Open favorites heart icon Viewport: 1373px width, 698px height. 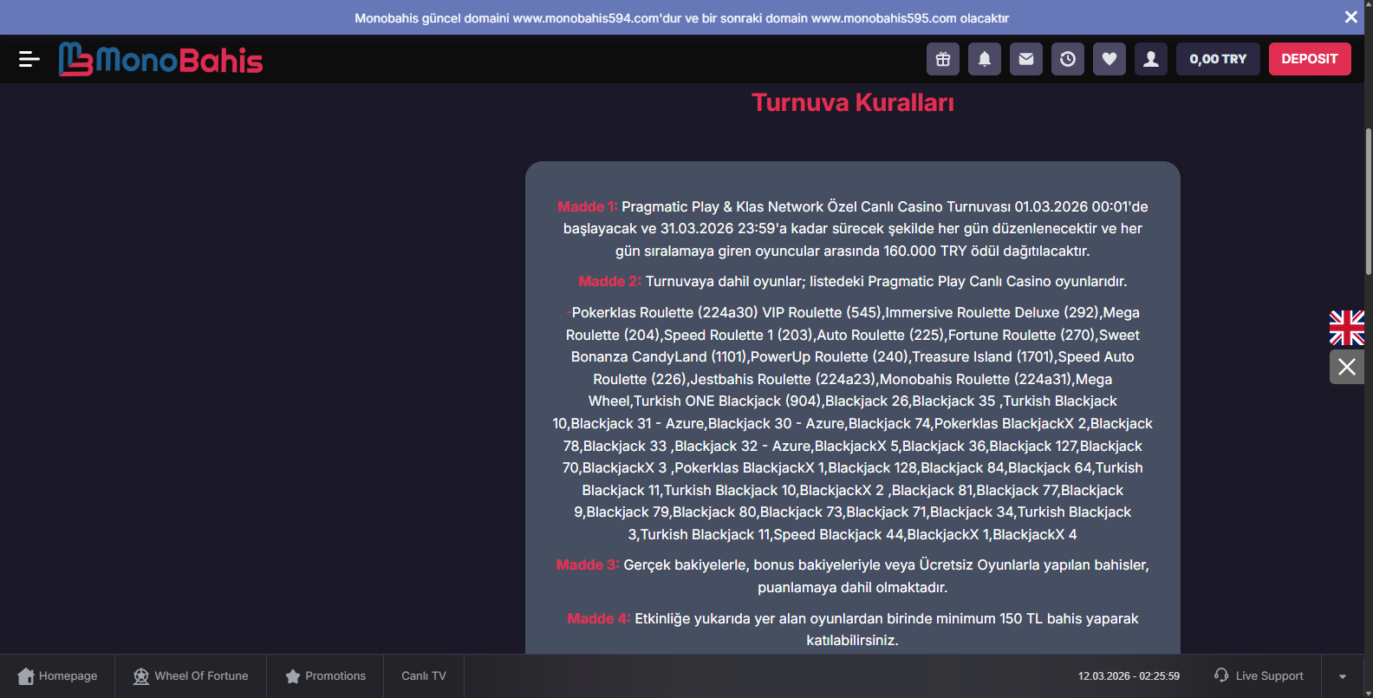pyautogui.click(x=1109, y=59)
